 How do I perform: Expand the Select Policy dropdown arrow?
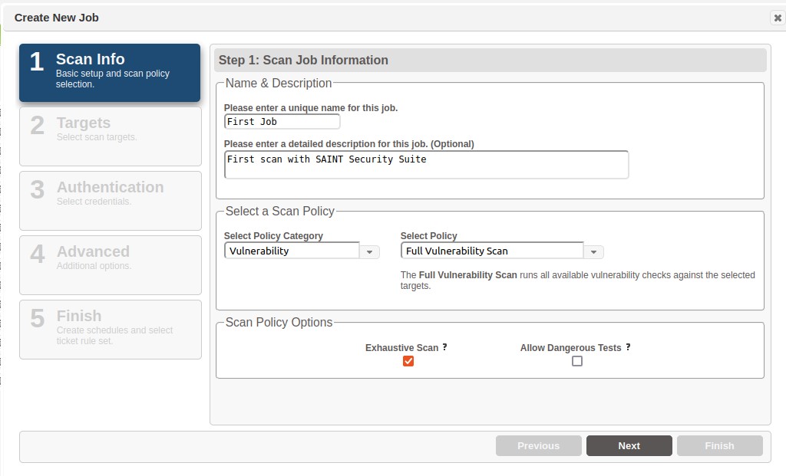(x=594, y=251)
